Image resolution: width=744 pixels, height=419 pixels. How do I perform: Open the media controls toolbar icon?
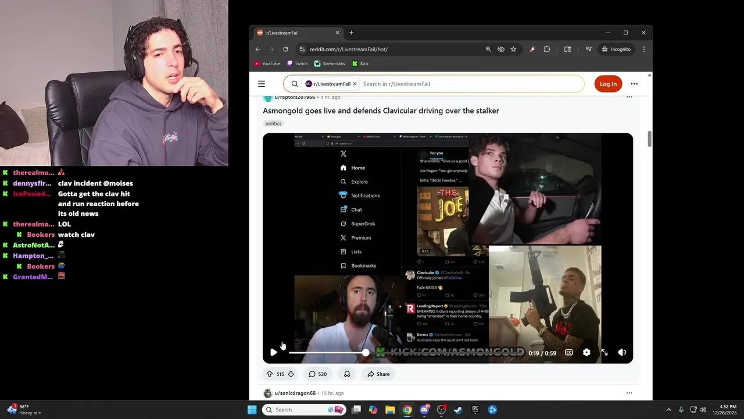pos(588,49)
